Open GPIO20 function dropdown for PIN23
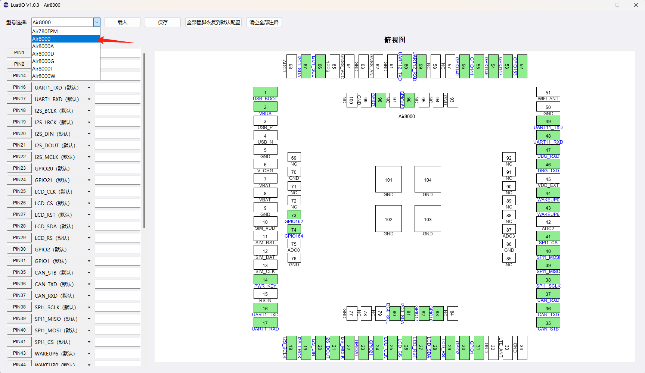 pos(89,169)
